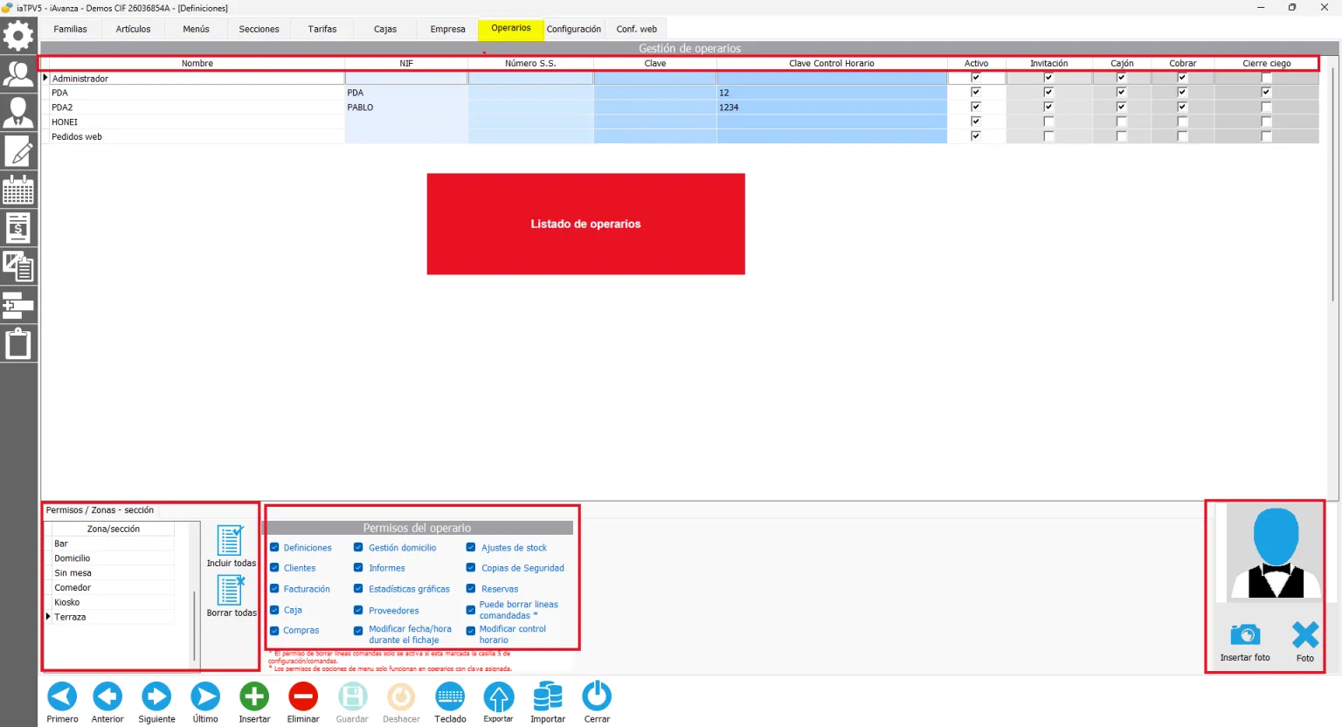Go to the Configuración tab

pyautogui.click(x=574, y=29)
